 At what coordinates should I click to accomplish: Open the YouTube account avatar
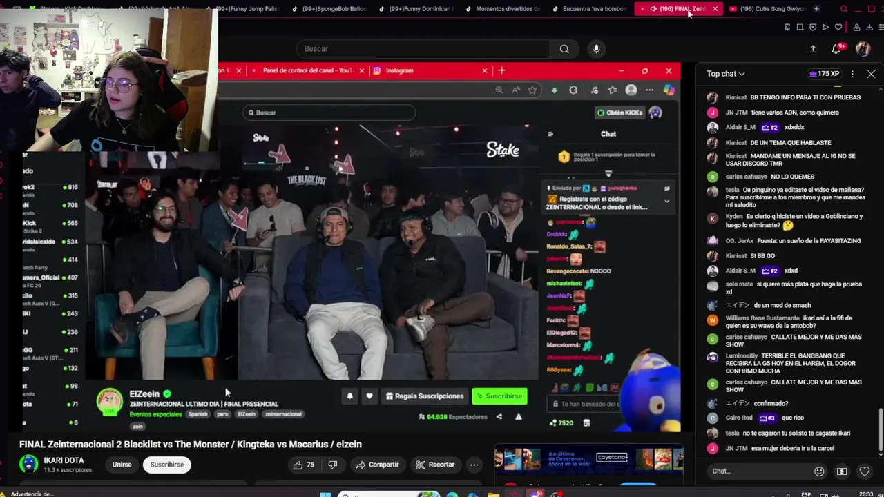pos(863,49)
